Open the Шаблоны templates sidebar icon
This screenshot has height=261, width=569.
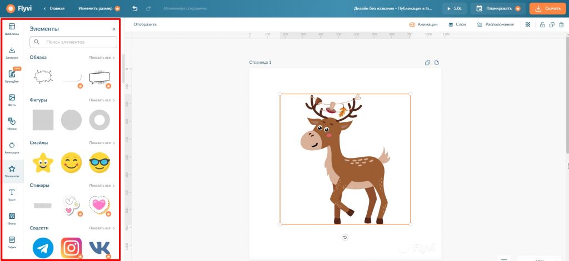[12, 29]
